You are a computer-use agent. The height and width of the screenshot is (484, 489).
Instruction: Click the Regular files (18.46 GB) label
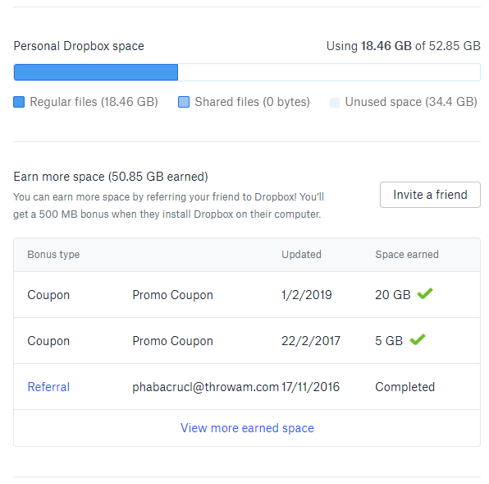(x=94, y=102)
